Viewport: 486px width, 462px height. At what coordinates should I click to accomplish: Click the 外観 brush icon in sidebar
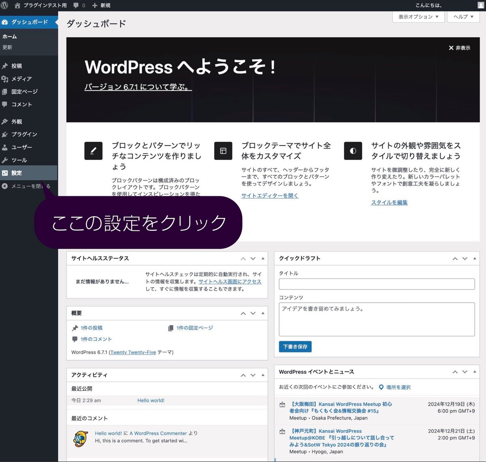pos(5,121)
